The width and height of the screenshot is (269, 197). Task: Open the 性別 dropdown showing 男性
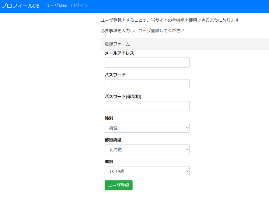147,128
